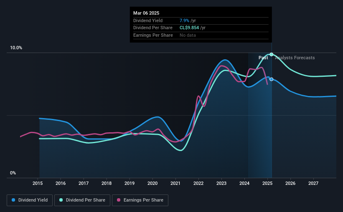
Task: Click the 2015 x-axis label
Action: 38,183
